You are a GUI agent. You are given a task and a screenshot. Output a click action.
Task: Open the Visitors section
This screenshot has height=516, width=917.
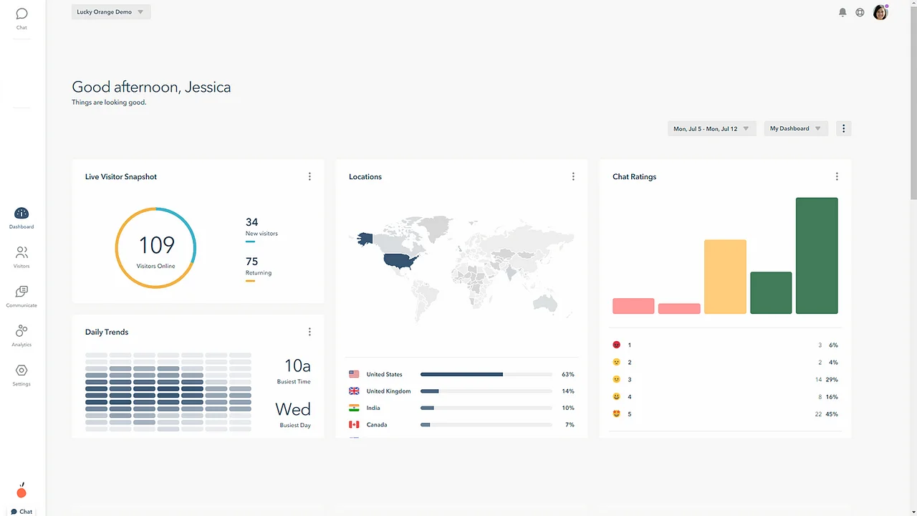(x=21, y=253)
